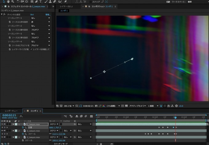Click the Comp 1 breadcrumb button
Screen dimensions: 209x145
click(64, 11)
